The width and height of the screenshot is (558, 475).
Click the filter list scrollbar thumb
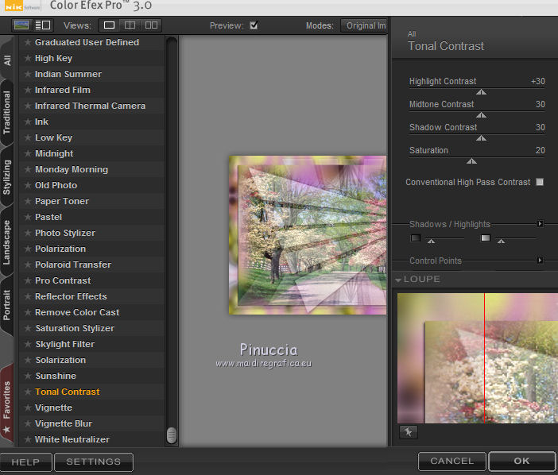172,434
